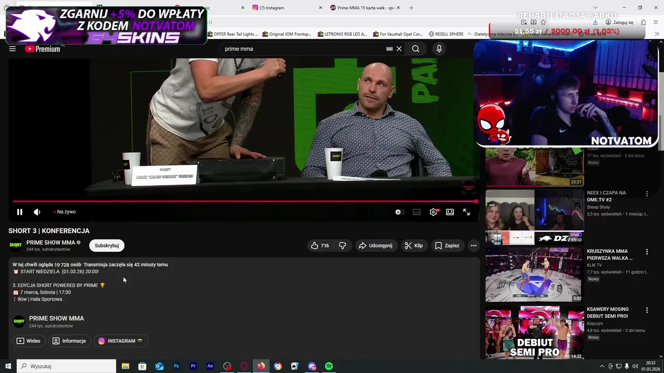
Task: Subscribe with the Subskrybuj button
Action: click(x=107, y=246)
